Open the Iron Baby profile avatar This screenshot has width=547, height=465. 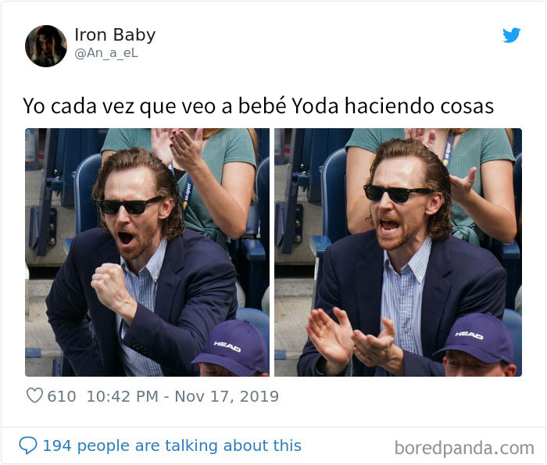click(x=45, y=45)
